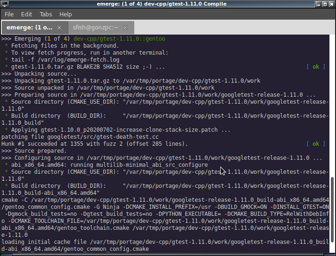Click '>>> Source unpacked in' line
Viewport: 336px width, 256px height.
pyautogui.click(x=108, y=88)
